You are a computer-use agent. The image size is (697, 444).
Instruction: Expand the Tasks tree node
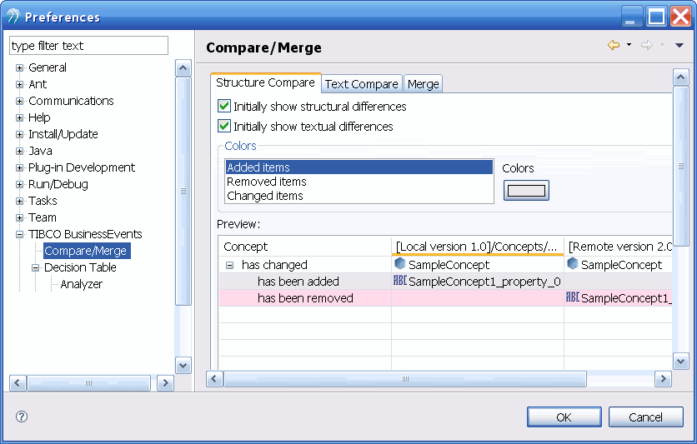pos(19,201)
